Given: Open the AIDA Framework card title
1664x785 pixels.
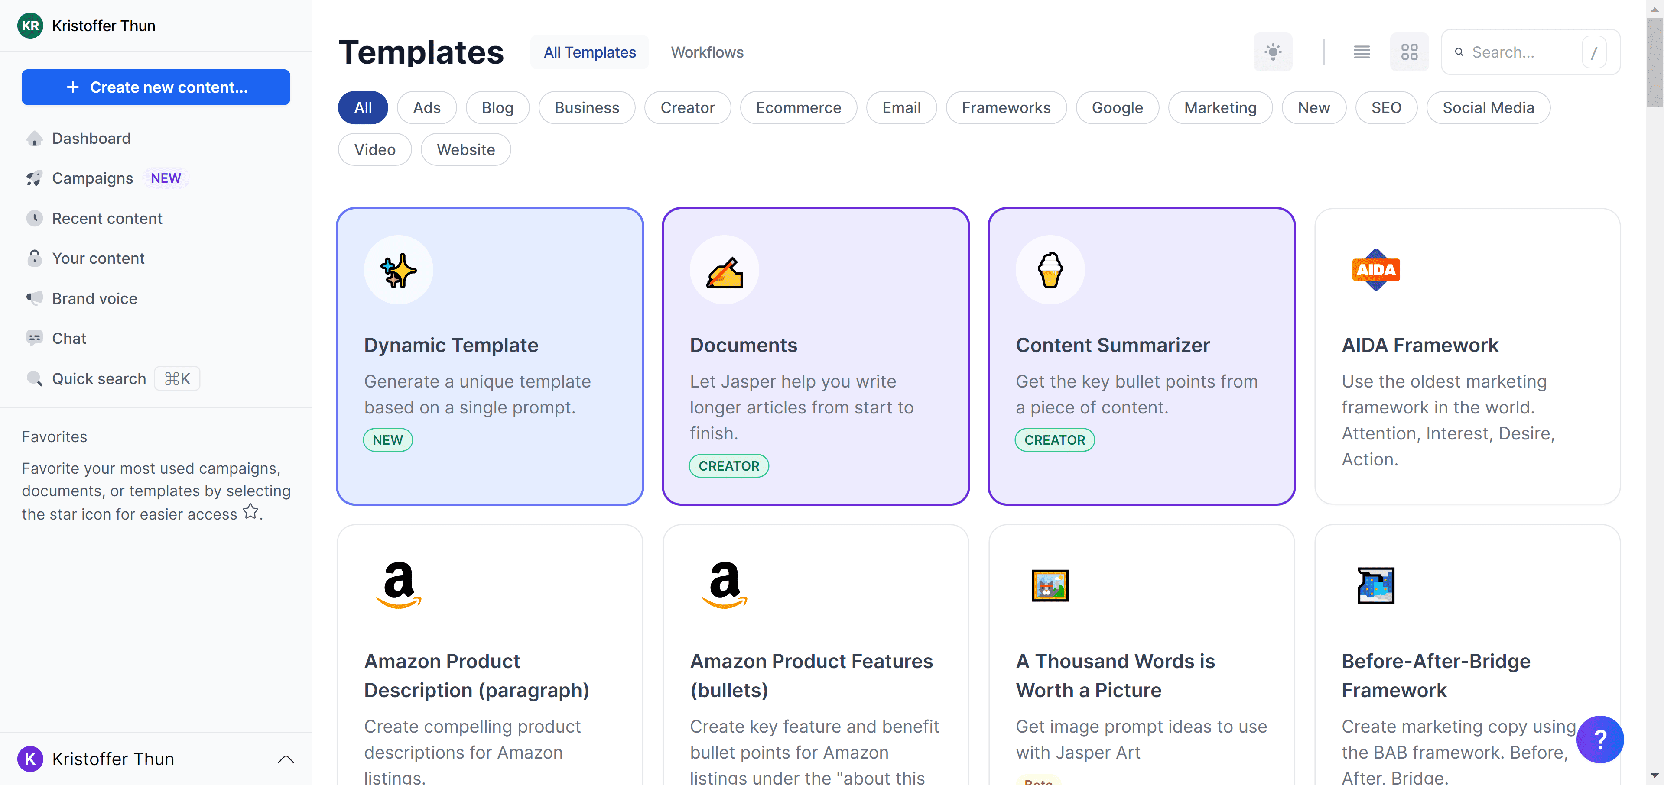Looking at the screenshot, I should pos(1420,345).
